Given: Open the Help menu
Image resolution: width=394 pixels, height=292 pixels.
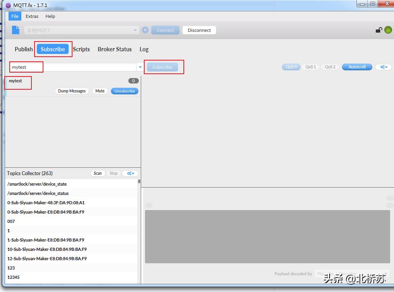Looking at the screenshot, I should [x=50, y=16].
